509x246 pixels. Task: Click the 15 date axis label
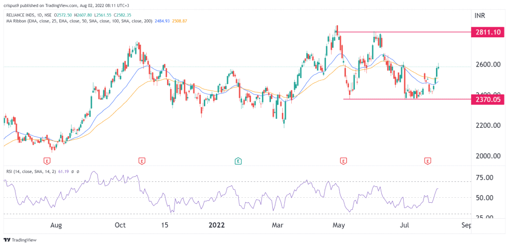(166, 225)
